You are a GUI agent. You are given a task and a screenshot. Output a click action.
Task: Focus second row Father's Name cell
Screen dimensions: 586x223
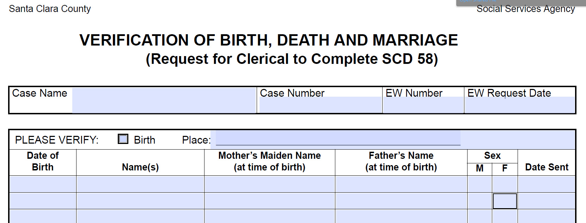tap(401, 201)
